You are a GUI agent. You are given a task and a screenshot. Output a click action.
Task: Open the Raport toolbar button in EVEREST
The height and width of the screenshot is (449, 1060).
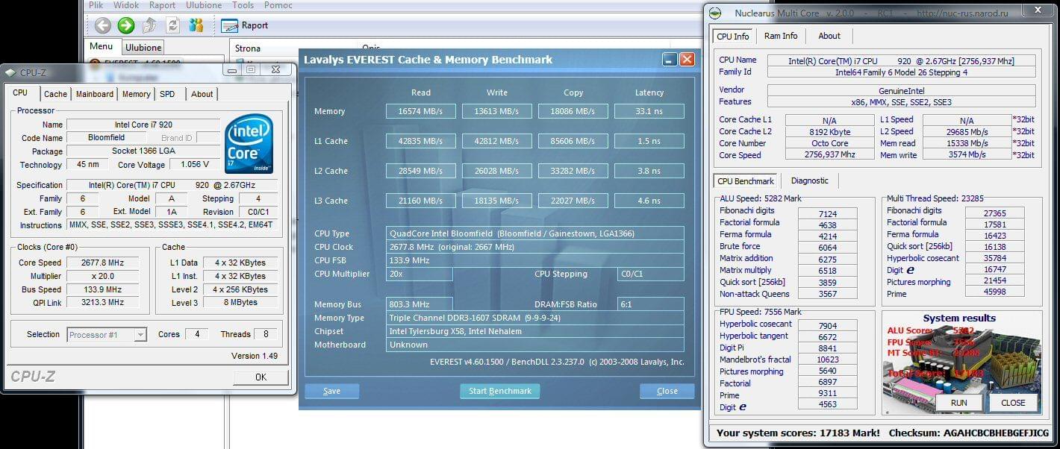tap(246, 25)
